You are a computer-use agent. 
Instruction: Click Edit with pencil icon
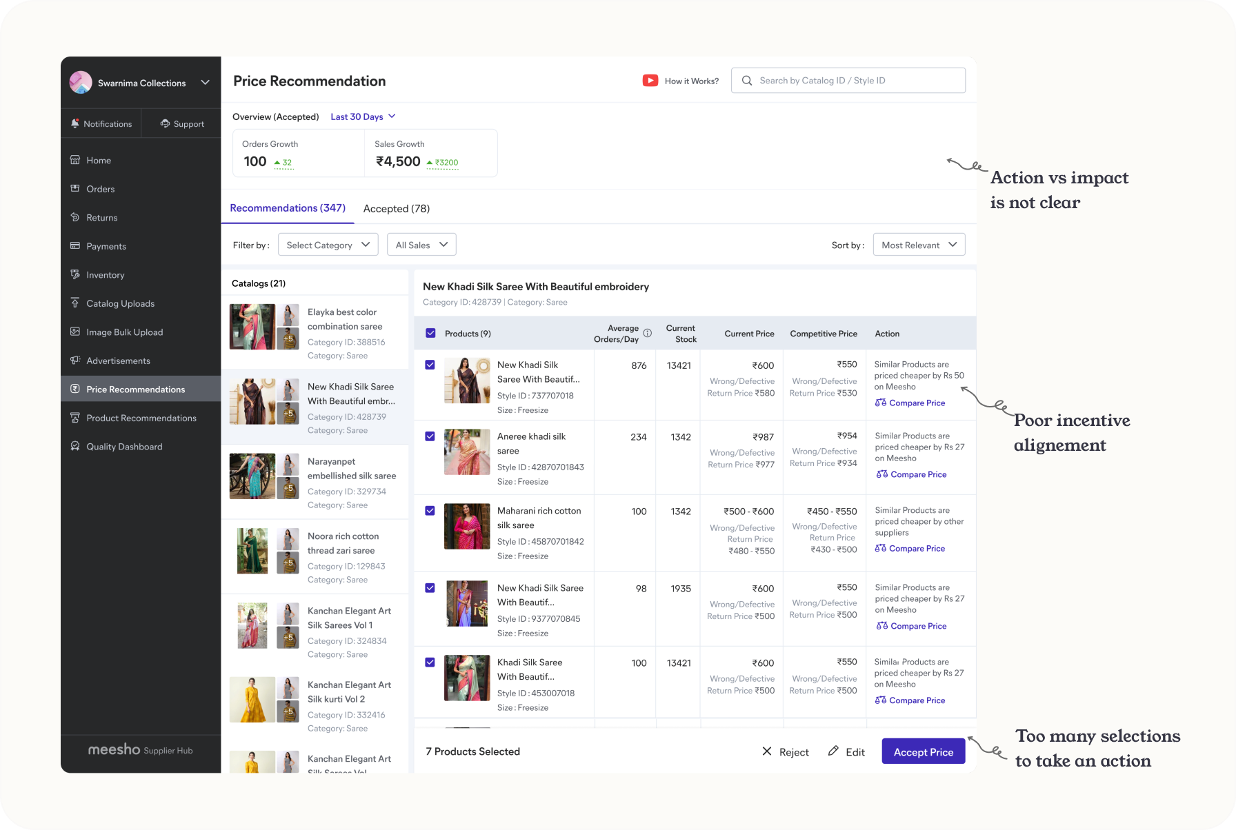click(846, 751)
